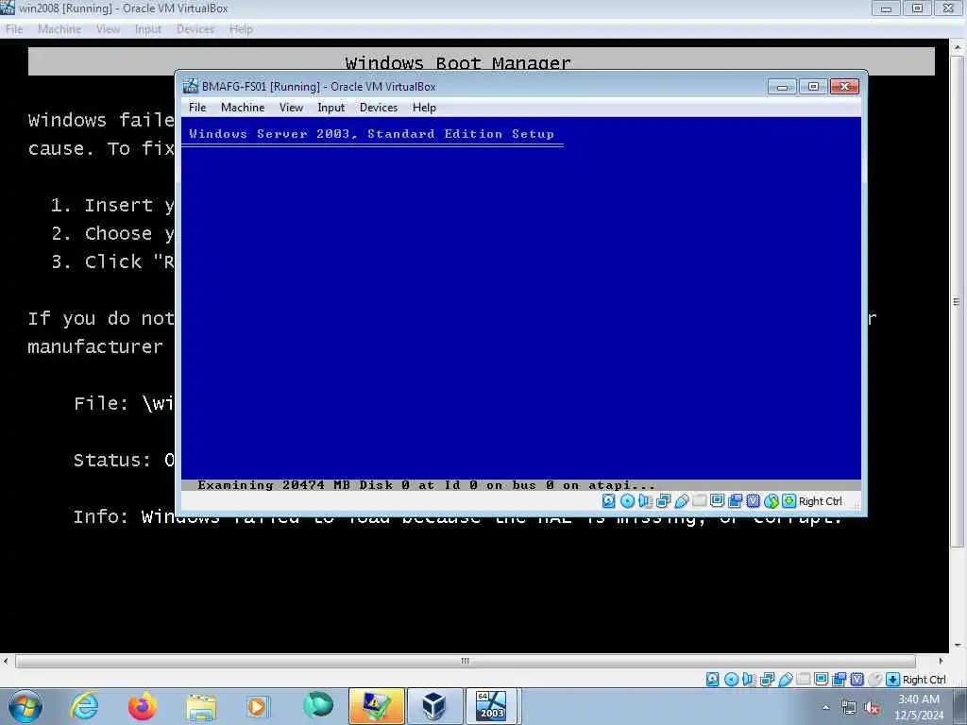
Task: Click CPU virtualization icon in BMAFG-FS01 status bar
Action: [753, 501]
